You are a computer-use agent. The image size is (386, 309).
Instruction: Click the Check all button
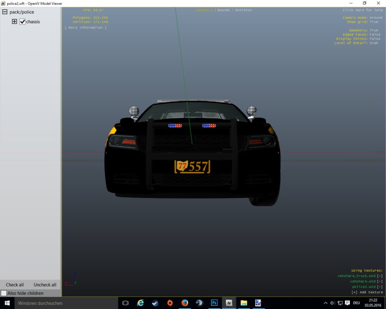15,284
